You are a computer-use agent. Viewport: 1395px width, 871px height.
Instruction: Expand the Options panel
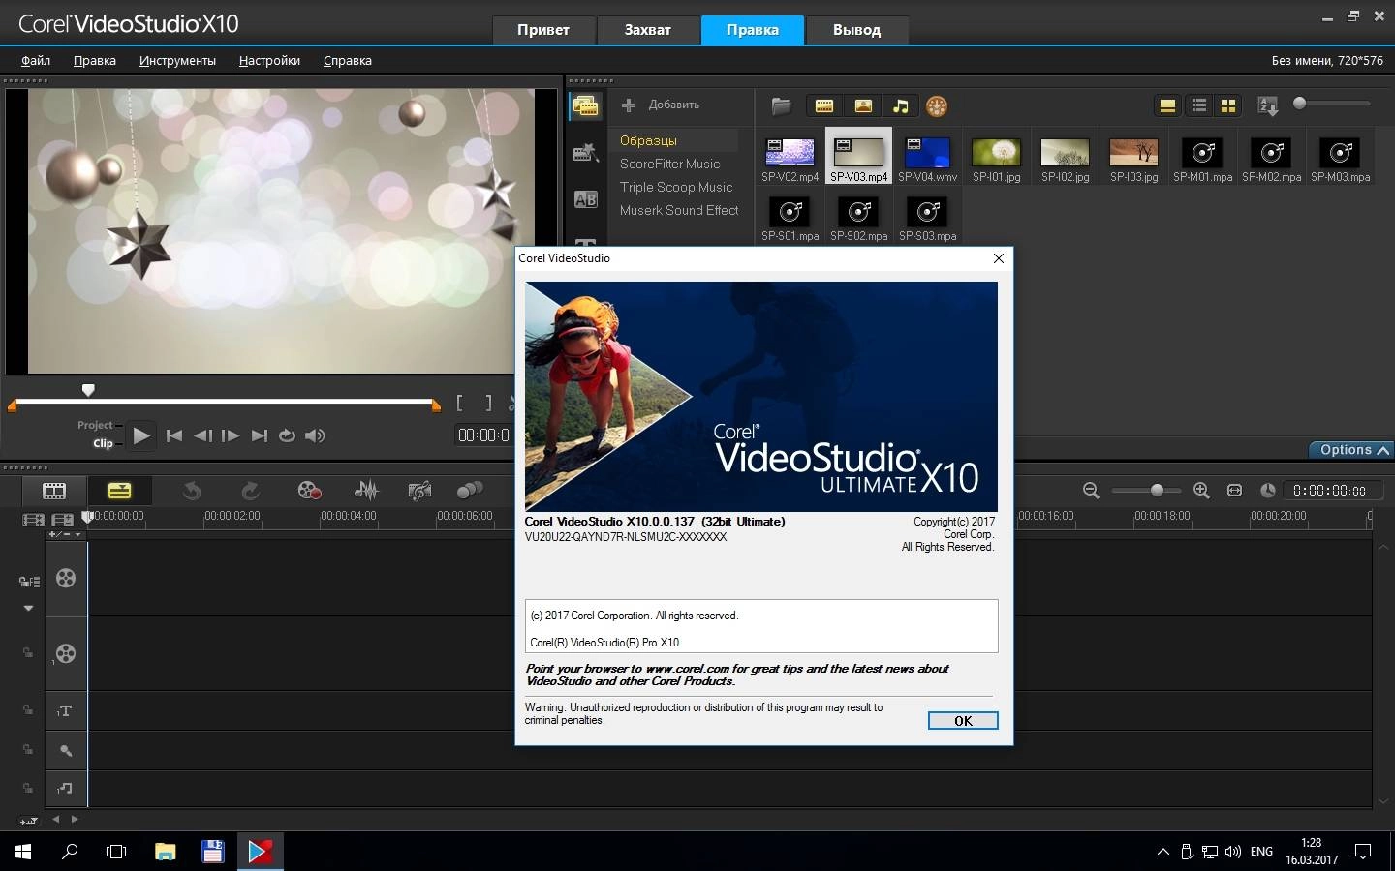point(1349,449)
